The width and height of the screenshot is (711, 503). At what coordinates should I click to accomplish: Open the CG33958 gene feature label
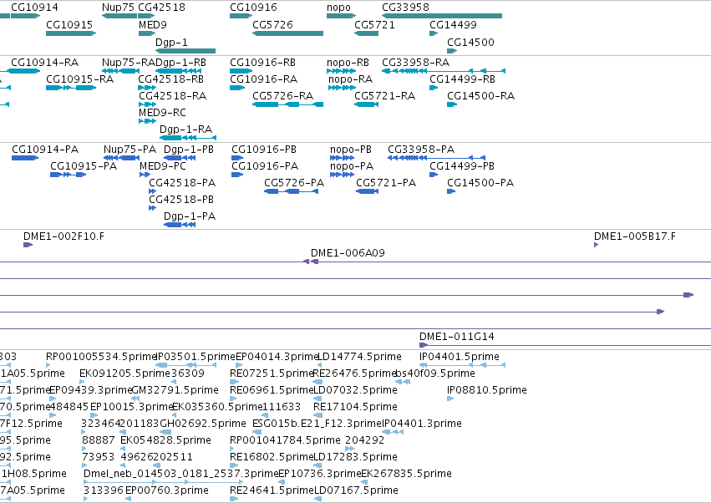[405, 8]
